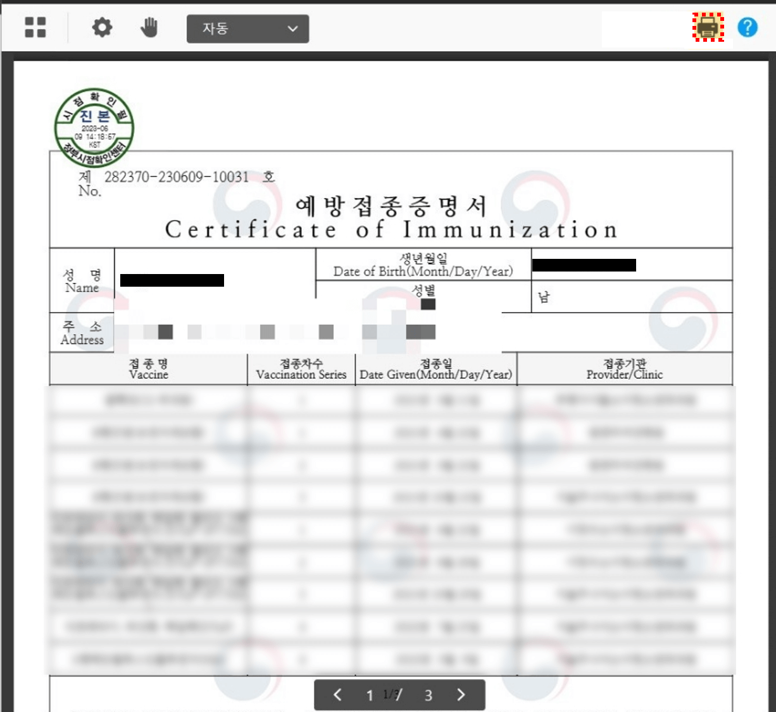The height and width of the screenshot is (712, 776).
Task: Click the Vaccination Series column header
Action: [301, 369]
